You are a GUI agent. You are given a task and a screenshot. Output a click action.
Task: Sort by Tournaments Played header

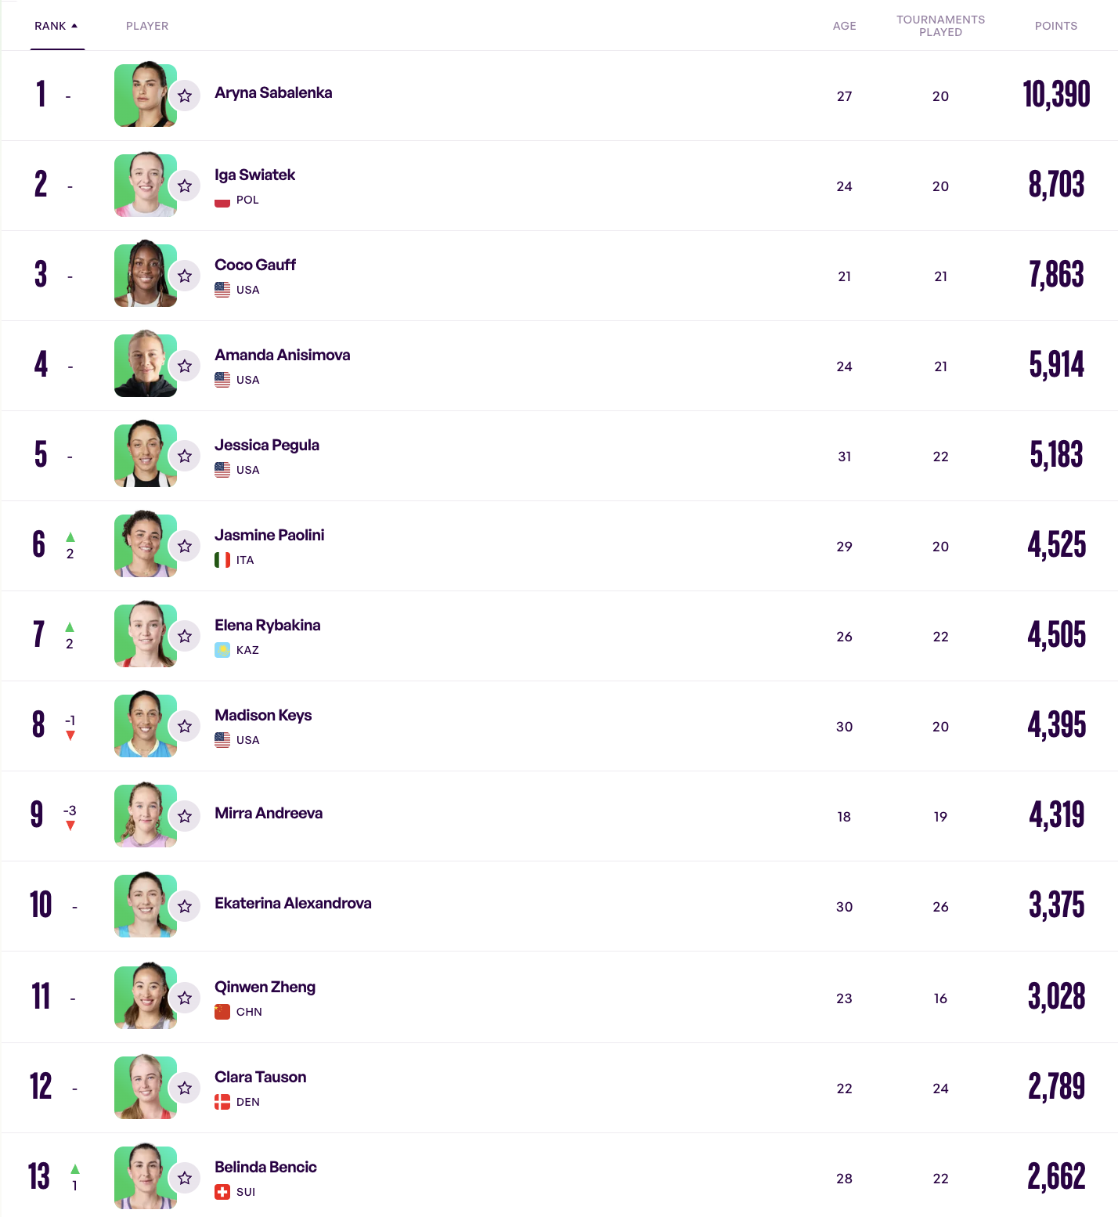pos(940,26)
